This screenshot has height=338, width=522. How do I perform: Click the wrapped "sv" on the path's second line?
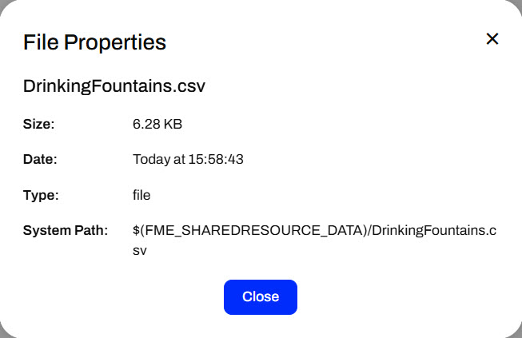point(140,249)
